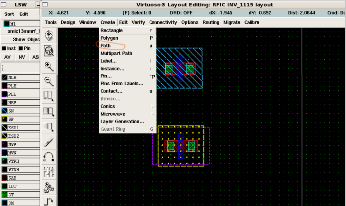Close the open Create menu

coord(108,22)
